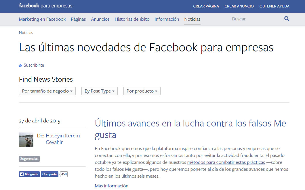The width and height of the screenshot is (305, 190).
Task: Switch to the Noticias tab
Action: pyautogui.click(x=192, y=19)
